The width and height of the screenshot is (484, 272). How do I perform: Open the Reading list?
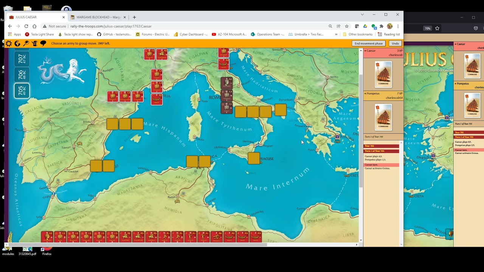click(389, 34)
